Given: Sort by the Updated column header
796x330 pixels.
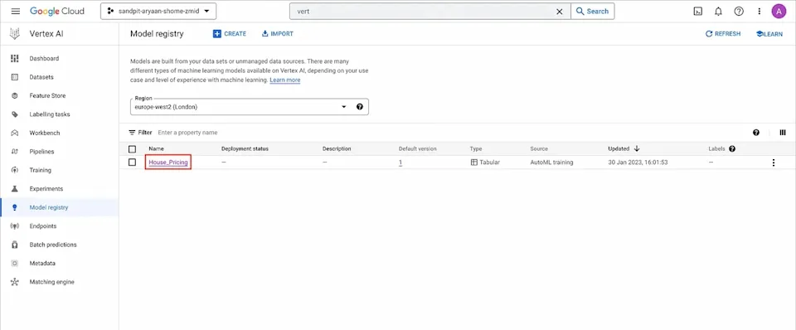Looking at the screenshot, I should 619,148.
